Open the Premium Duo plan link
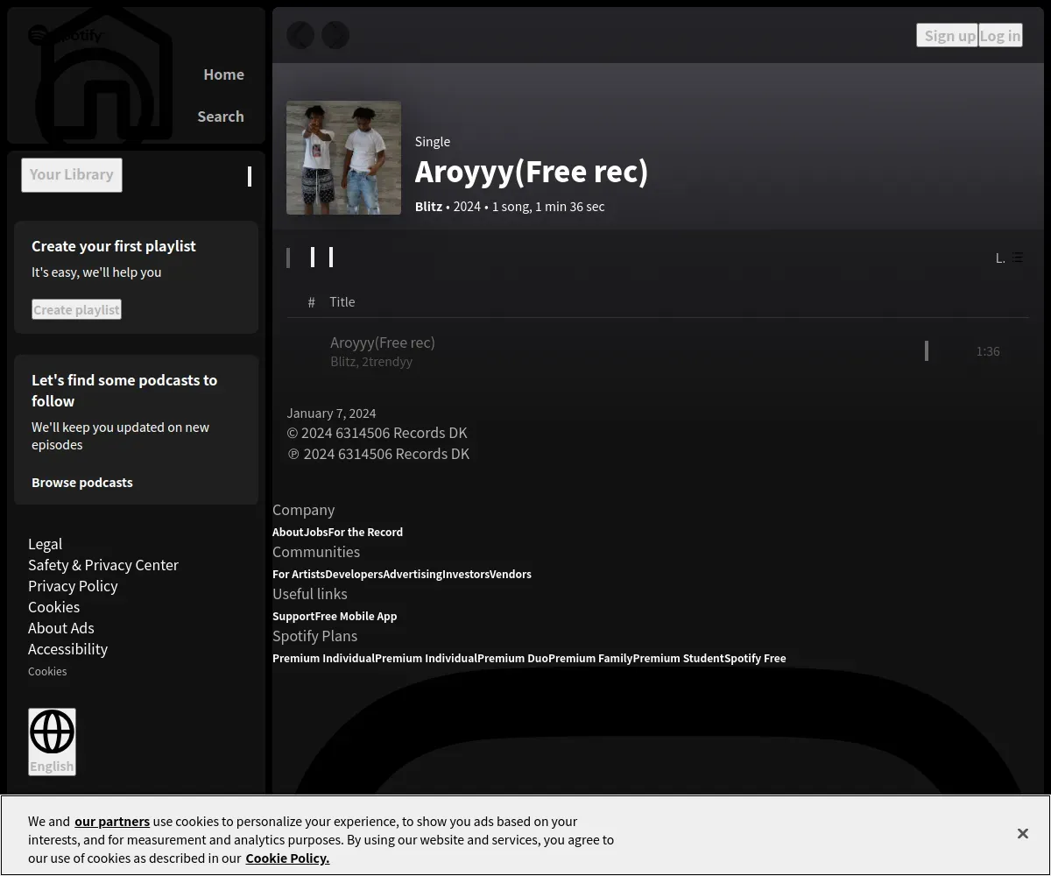 point(513,658)
